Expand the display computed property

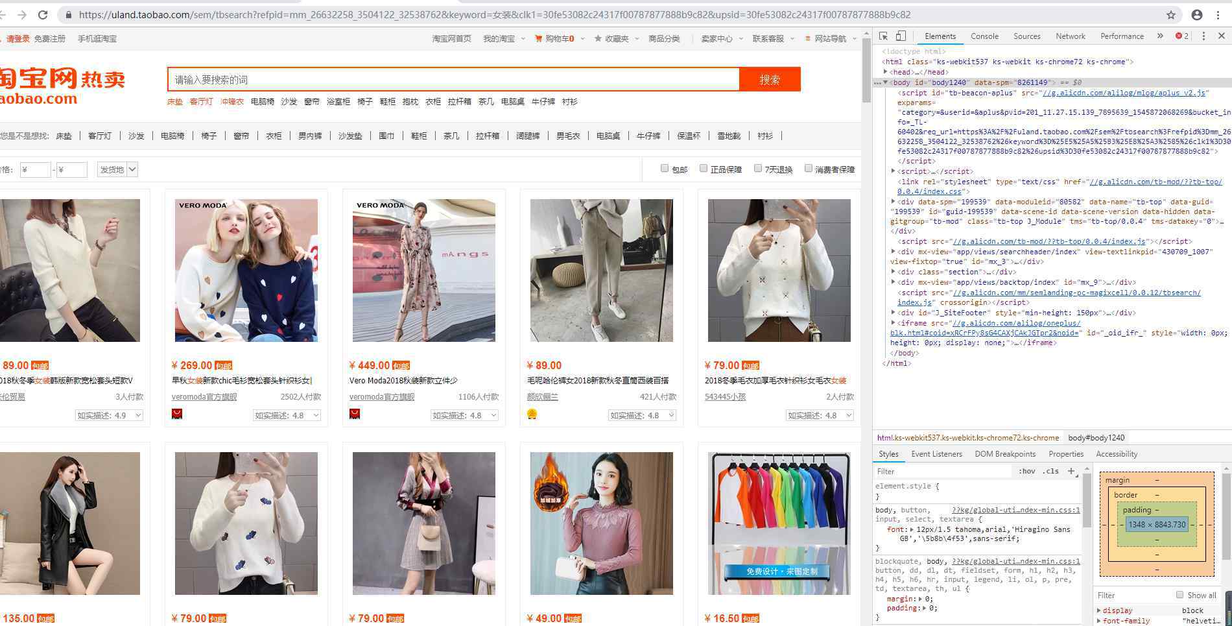[x=1099, y=610]
